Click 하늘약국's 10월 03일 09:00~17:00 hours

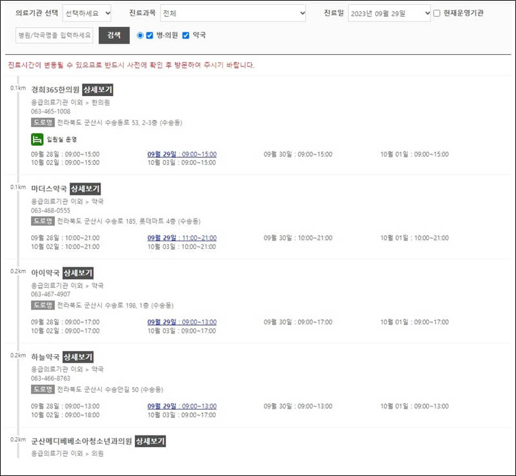pos(182,415)
